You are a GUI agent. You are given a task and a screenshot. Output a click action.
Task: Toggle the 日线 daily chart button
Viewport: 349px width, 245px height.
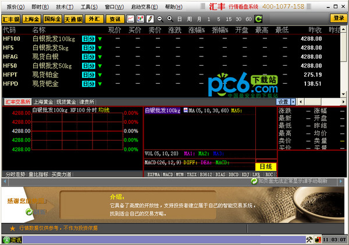[266, 167]
